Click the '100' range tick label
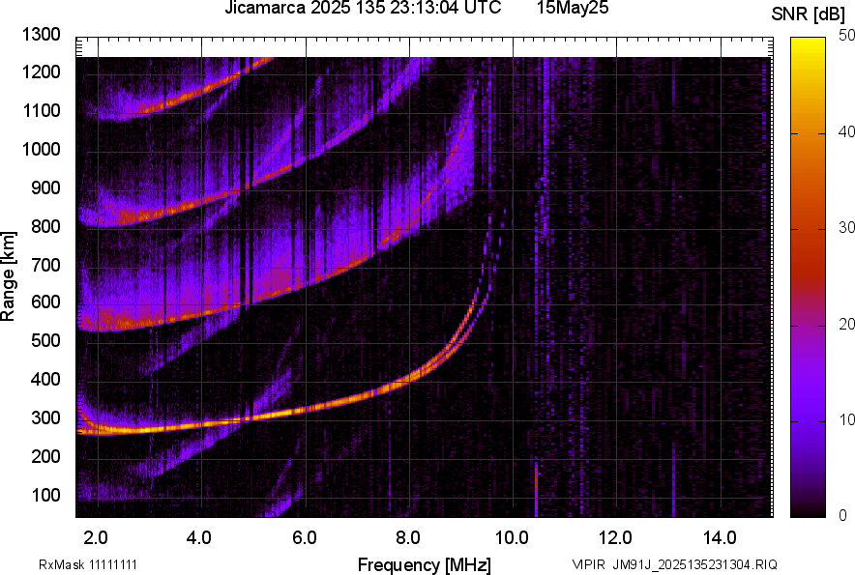 tap(45, 495)
